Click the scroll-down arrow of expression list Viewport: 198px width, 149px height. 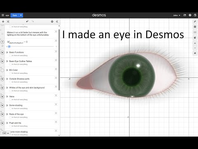(x=59, y=135)
